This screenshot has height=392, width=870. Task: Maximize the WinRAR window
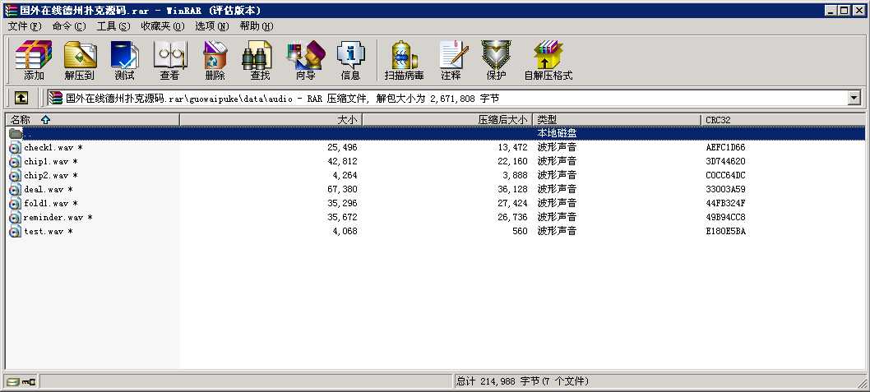tap(844, 10)
